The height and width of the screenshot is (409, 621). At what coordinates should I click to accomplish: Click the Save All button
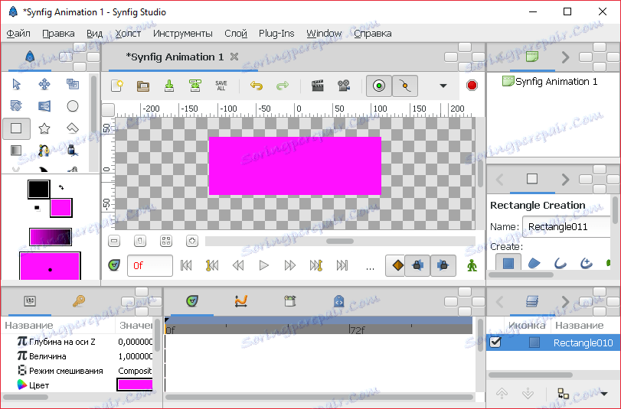[x=221, y=86]
